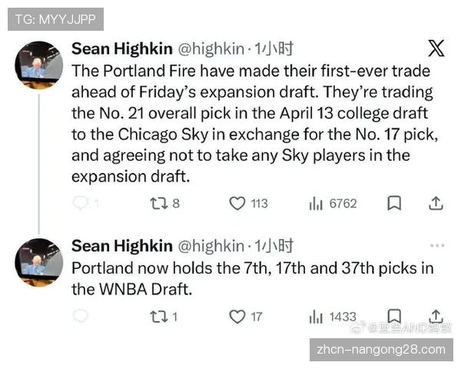View analytics showing 1433 views
Image resolution: width=461 pixels, height=369 pixels.
point(315,316)
